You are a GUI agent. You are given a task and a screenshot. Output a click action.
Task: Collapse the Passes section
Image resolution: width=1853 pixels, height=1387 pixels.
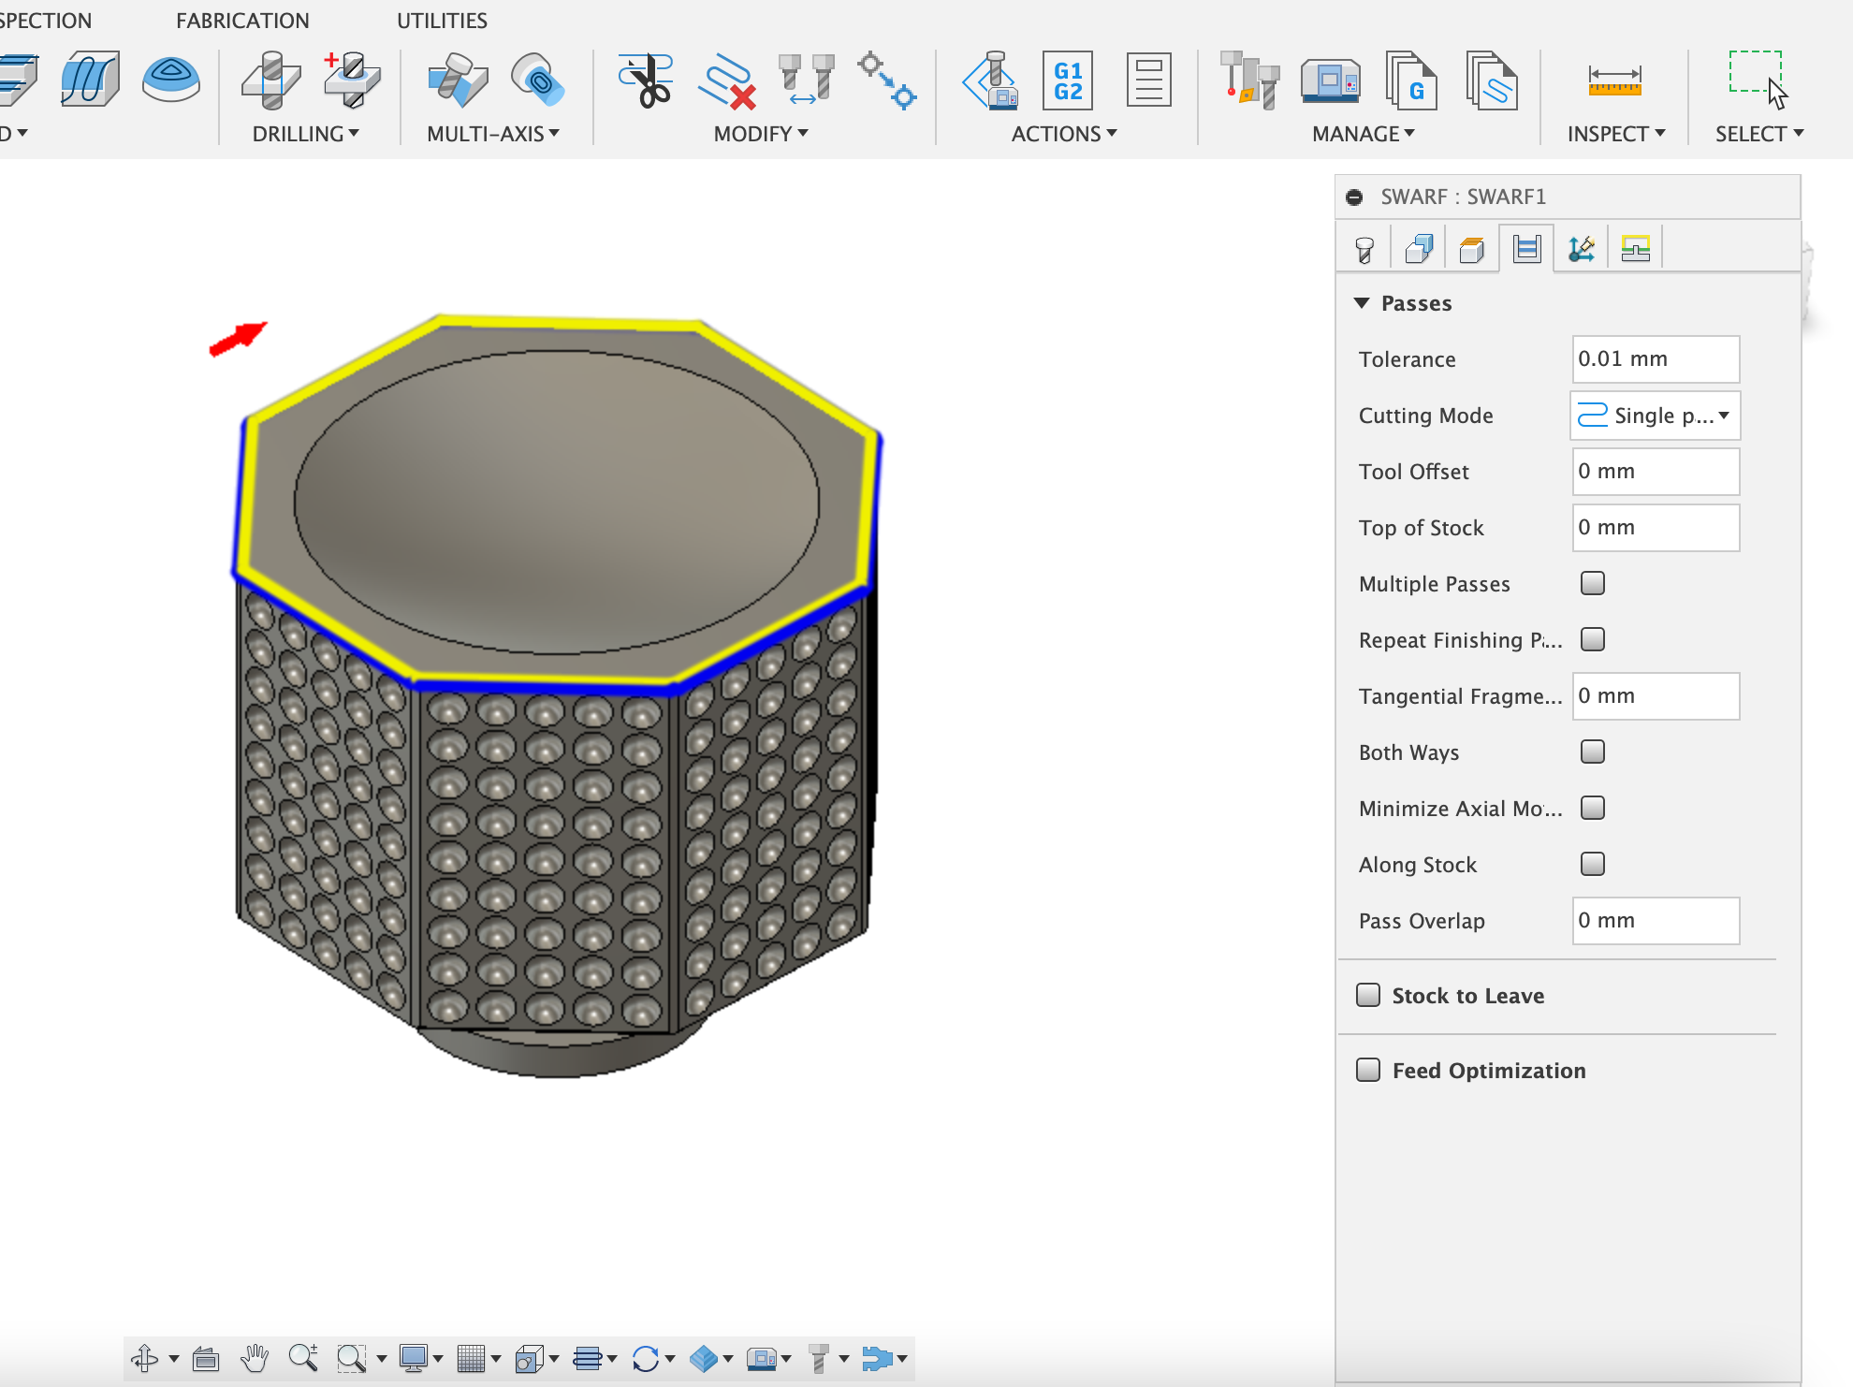pos(1363,302)
